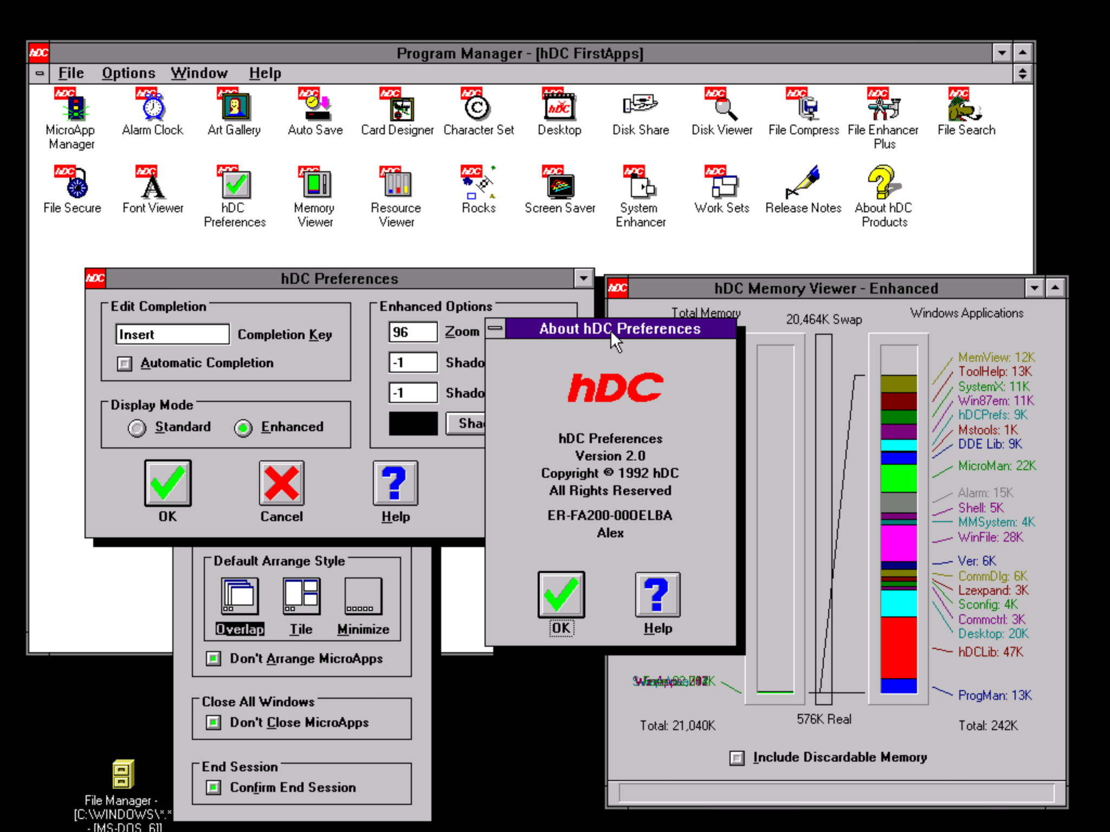The width and height of the screenshot is (1110, 832).
Task: Open the Font Viewer icon
Action: 153,185
